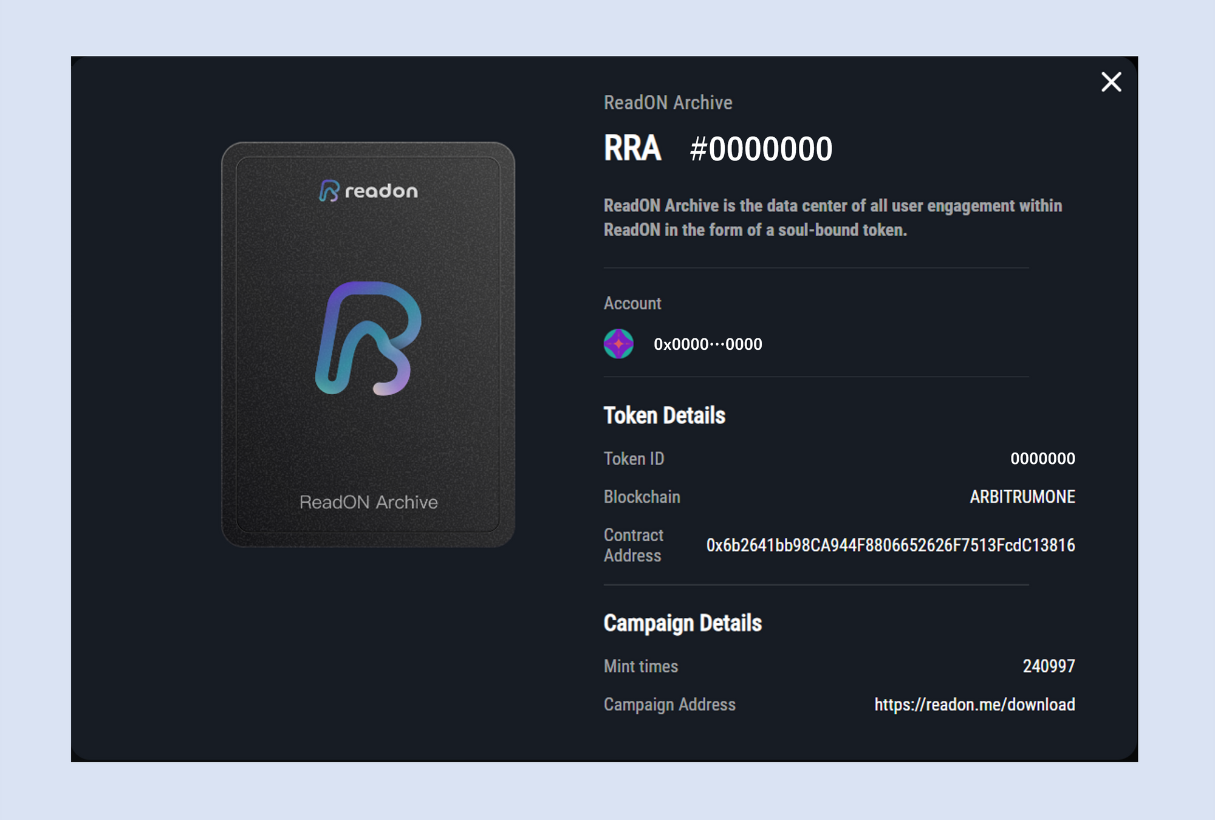This screenshot has height=820, width=1215.
Task: Click the Account section label
Action: click(632, 303)
